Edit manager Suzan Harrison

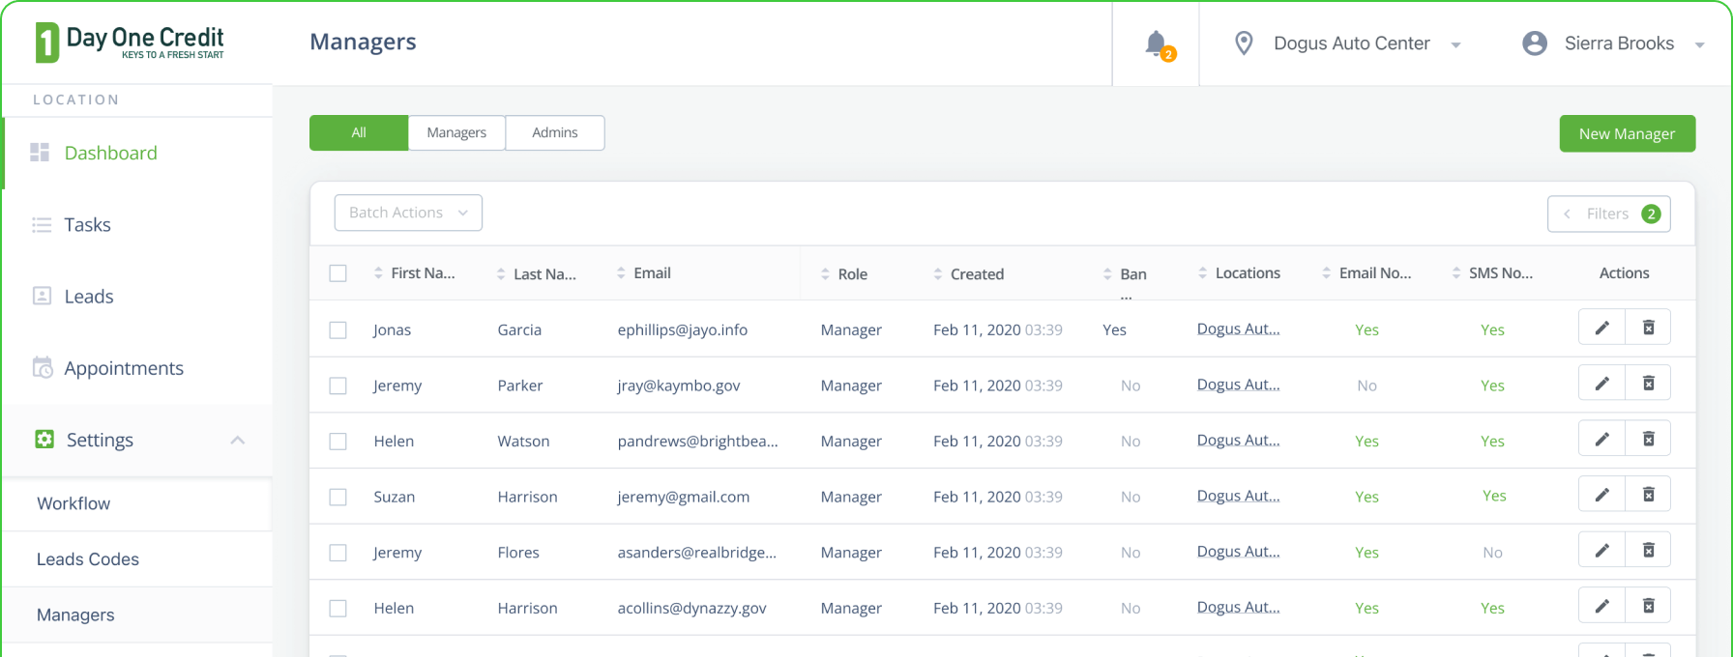tap(1601, 495)
